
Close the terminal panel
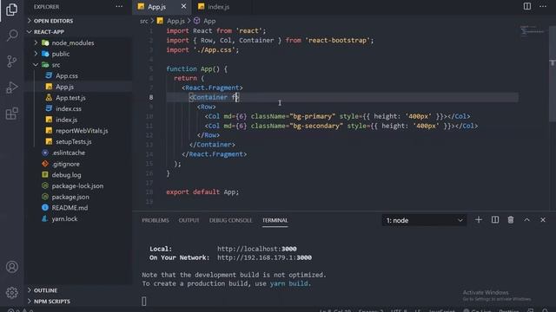click(543, 220)
